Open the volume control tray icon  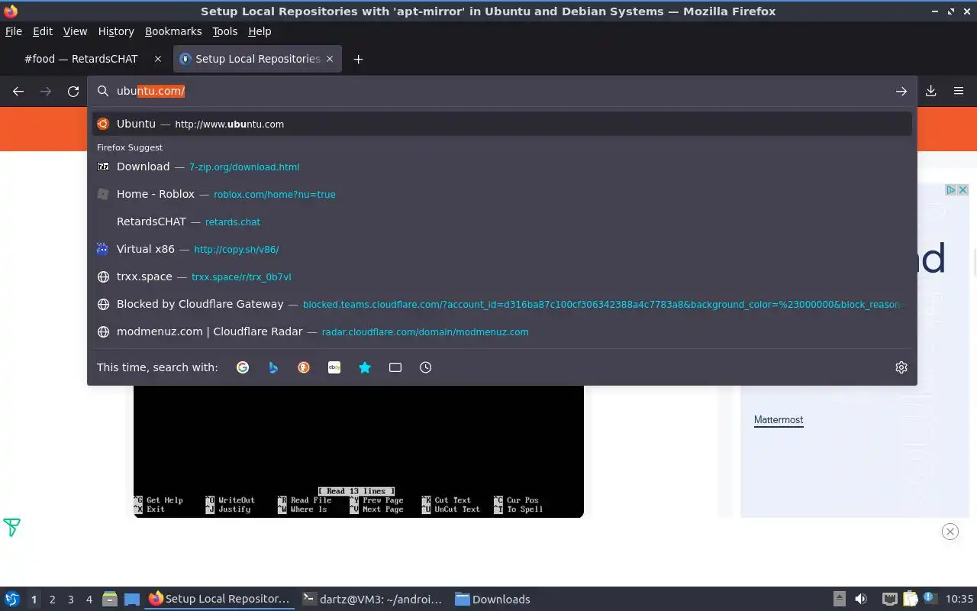tap(861, 599)
